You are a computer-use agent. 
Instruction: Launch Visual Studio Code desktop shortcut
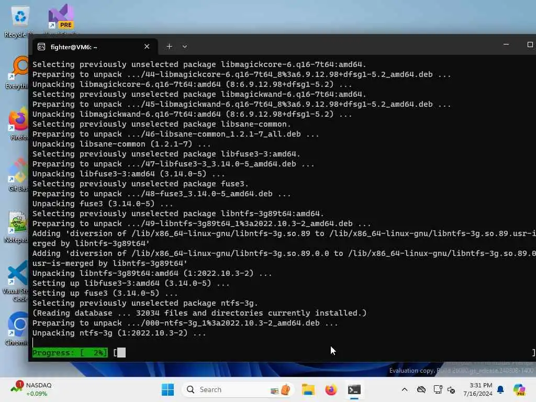pyautogui.click(x=16, y=281)
